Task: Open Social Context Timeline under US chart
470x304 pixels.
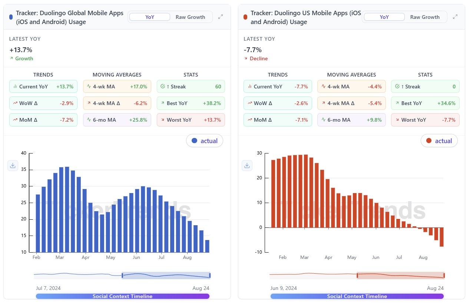Action: click(357, 296)
